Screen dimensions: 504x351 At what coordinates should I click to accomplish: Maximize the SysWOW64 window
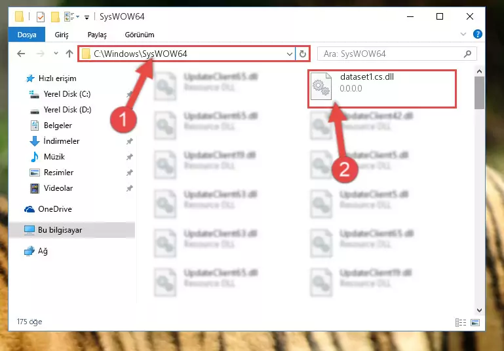(x=440, y=17)
